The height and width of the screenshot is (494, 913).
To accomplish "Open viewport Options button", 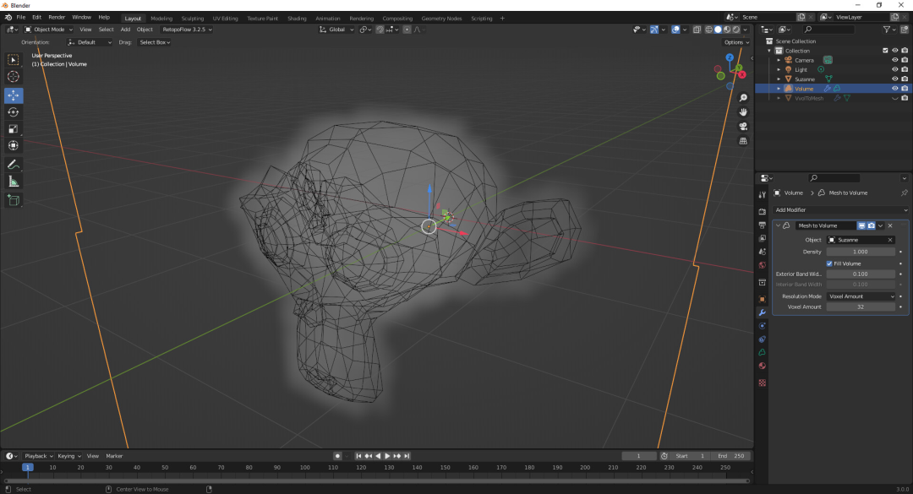I will tap(735, 42).
